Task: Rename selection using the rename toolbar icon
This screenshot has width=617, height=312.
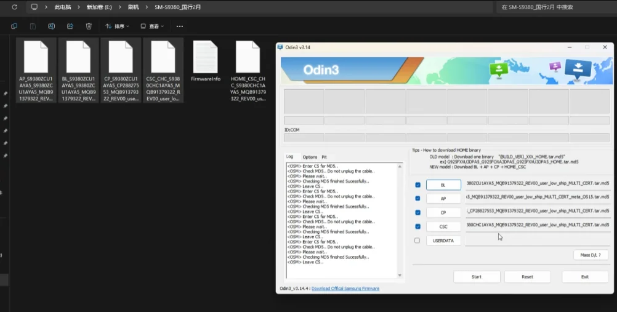Action: 52,26
